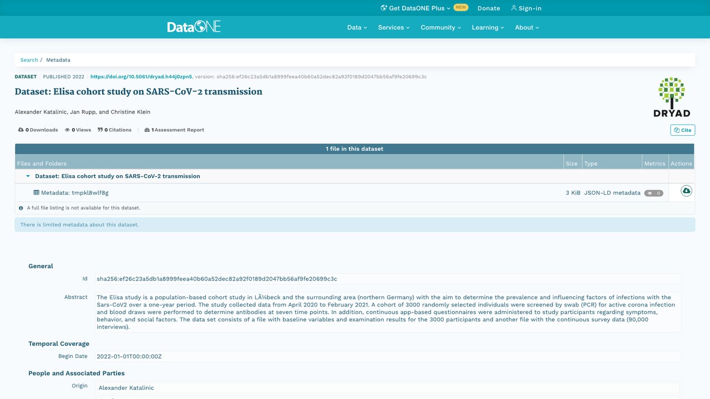
Task: Click the dataset title heading
Action: coord(139,91)
